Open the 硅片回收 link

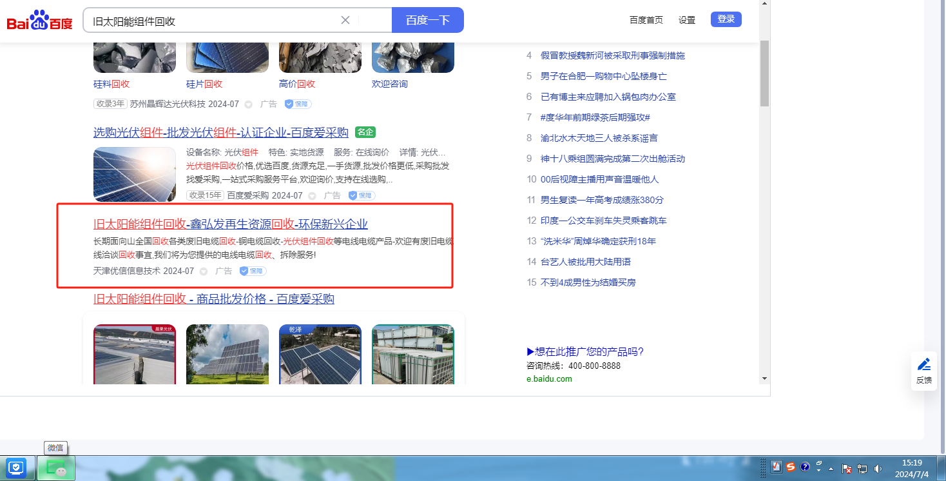[204, 84]
